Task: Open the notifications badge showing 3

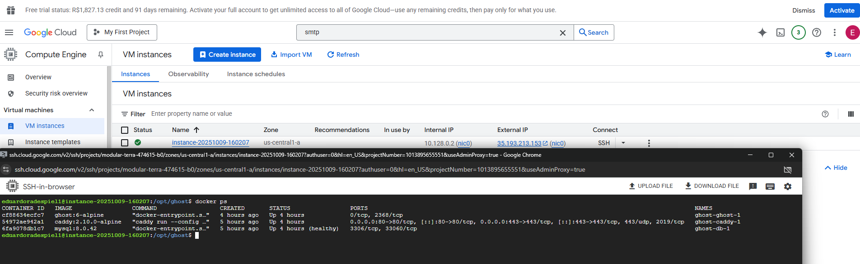Action: coord(798,32)
